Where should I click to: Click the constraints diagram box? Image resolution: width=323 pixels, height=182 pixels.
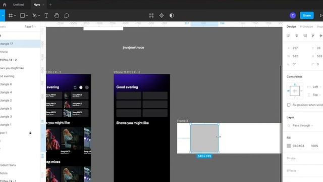(x=295, y=91)
